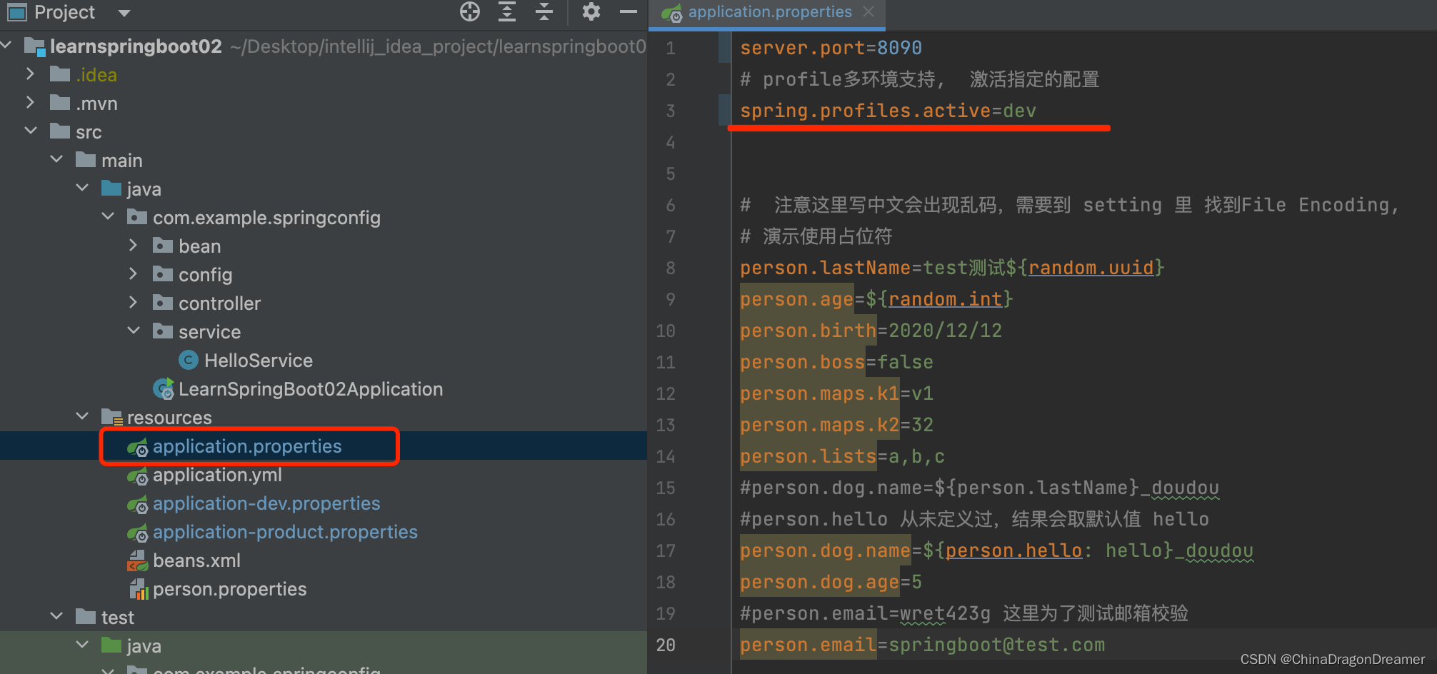Image resolution: width=1437 pixels, height=674 pixels.
Task: Hide the Project panel with minus icon
Action: coord(628,11)
